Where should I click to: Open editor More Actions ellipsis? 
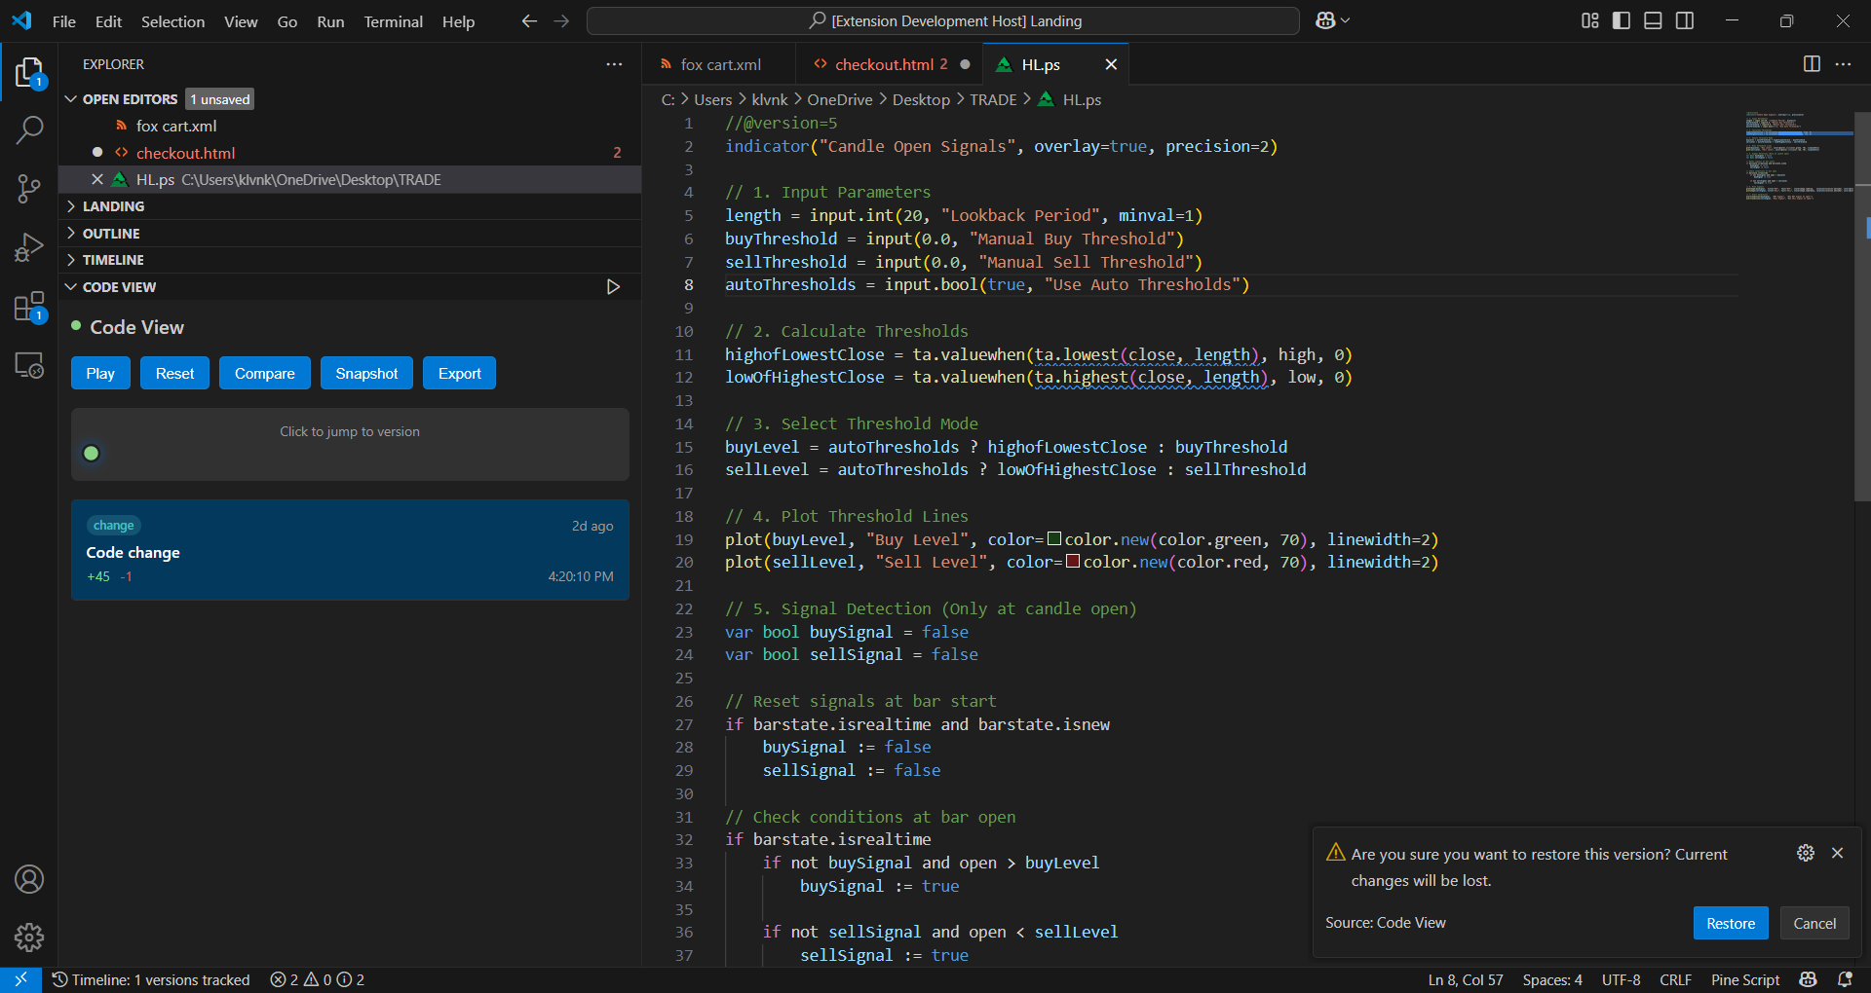[x=1843, y=64]
